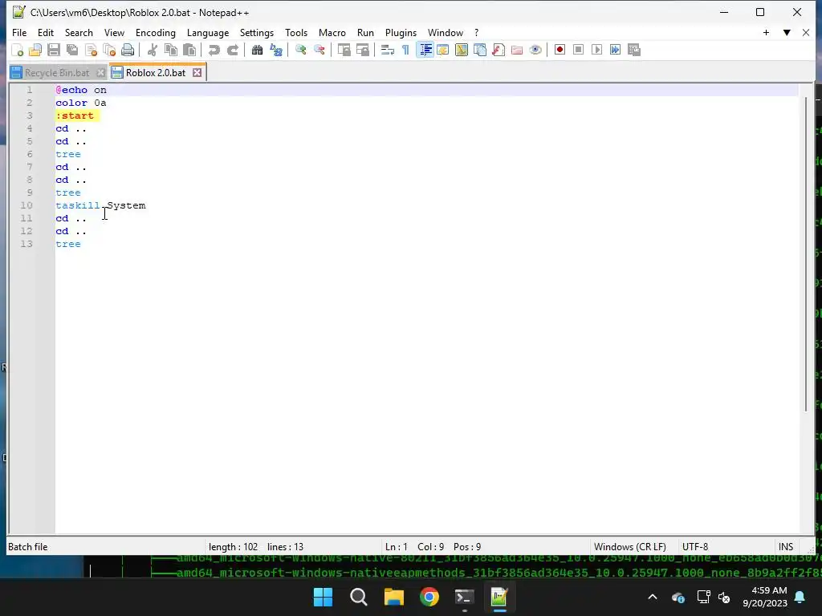Toggle synchronized vertical scrolling
Image resolution: width=822 pixels, height=616 pixels.
tap(344, 50)
